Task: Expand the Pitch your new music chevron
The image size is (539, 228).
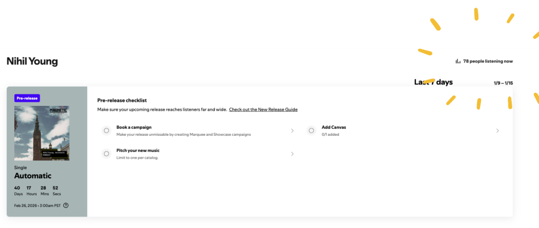Action: click(292, 154)
